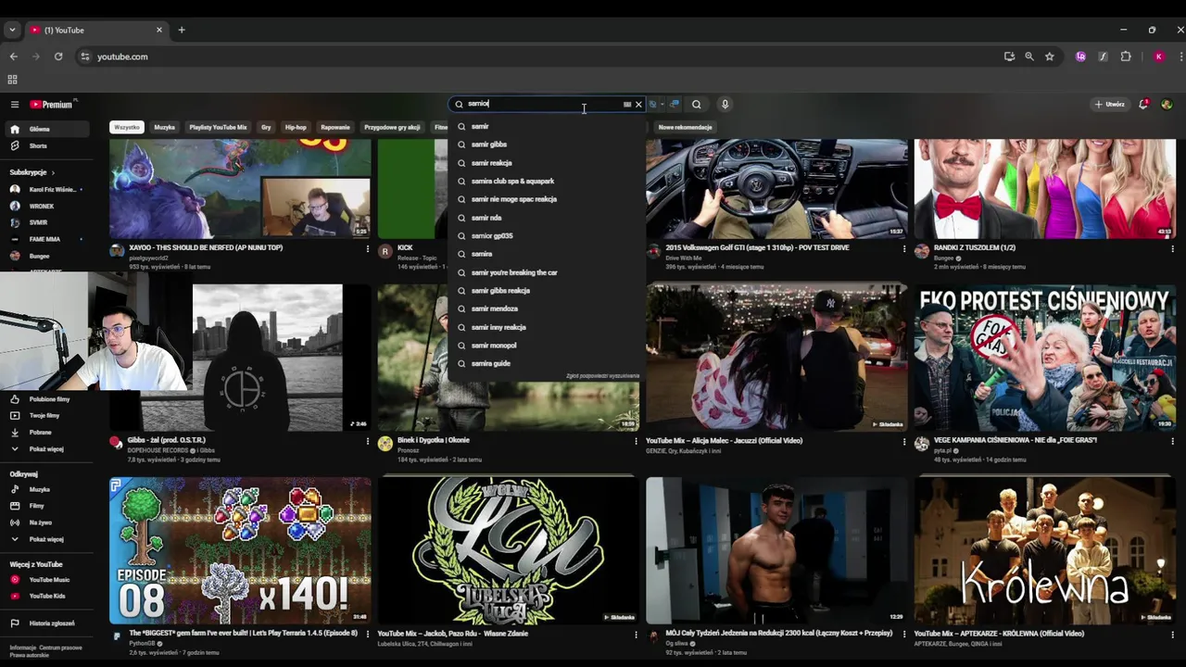
Task: Open the YouTube hamburger guide menu
Action: (x=15, y=105)
